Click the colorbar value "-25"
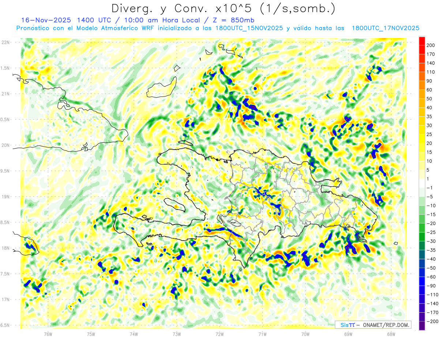439x339 pixels. (431, 232)
